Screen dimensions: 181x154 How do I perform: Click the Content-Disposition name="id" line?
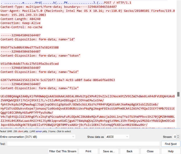[38, 39]
